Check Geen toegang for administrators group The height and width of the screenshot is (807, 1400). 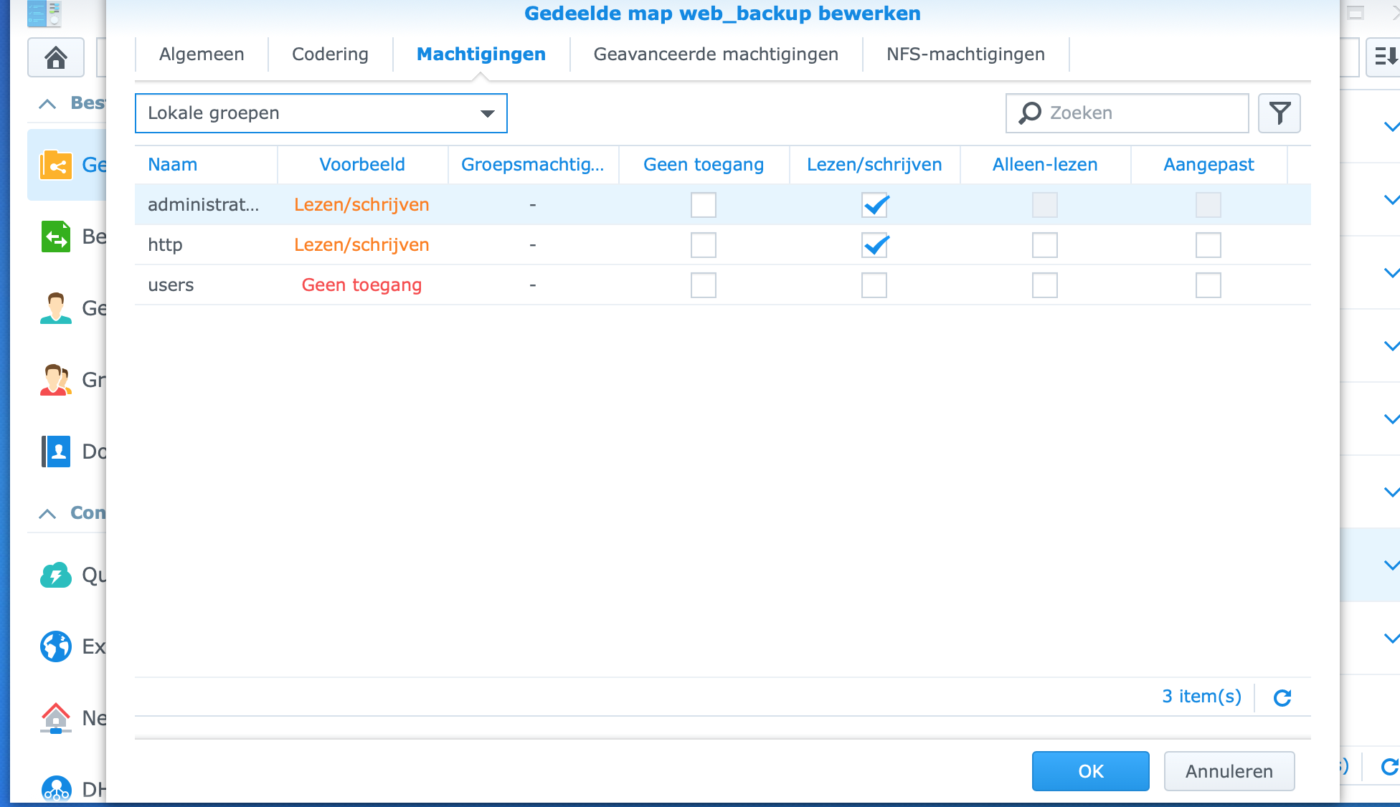[704, 205]
